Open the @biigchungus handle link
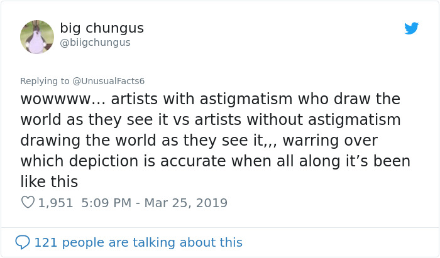The image size is (440, 258). 95,43
